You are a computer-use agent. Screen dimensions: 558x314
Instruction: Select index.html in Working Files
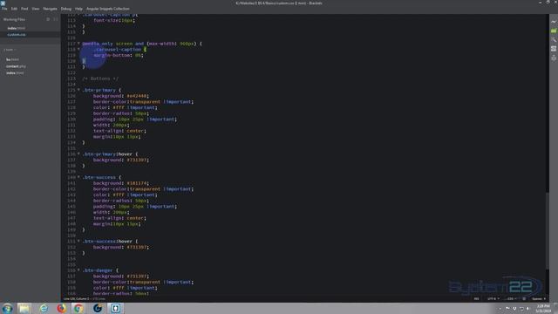click(x=17, y=28)
